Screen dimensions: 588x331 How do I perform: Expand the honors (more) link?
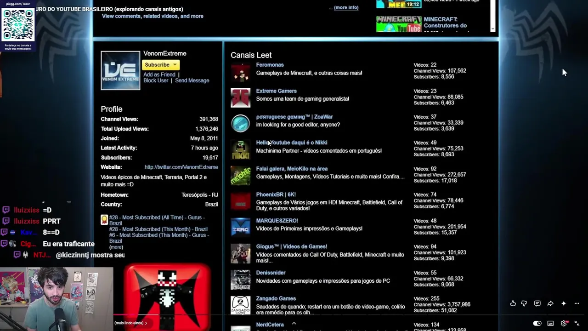point(116,247)
